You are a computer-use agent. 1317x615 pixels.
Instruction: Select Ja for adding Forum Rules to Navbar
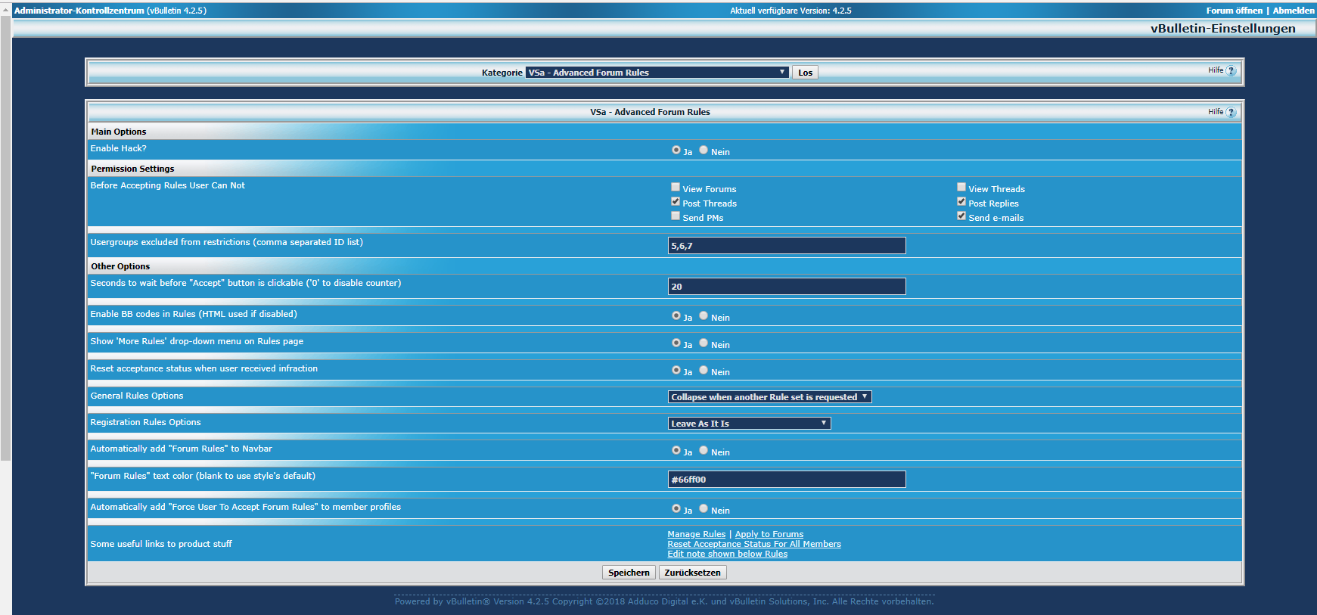click(x=676, y=450)
